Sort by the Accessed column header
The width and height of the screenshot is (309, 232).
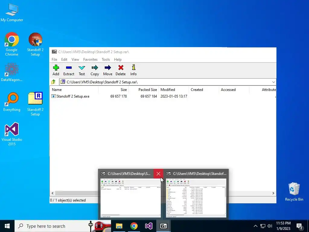point(234,89)
